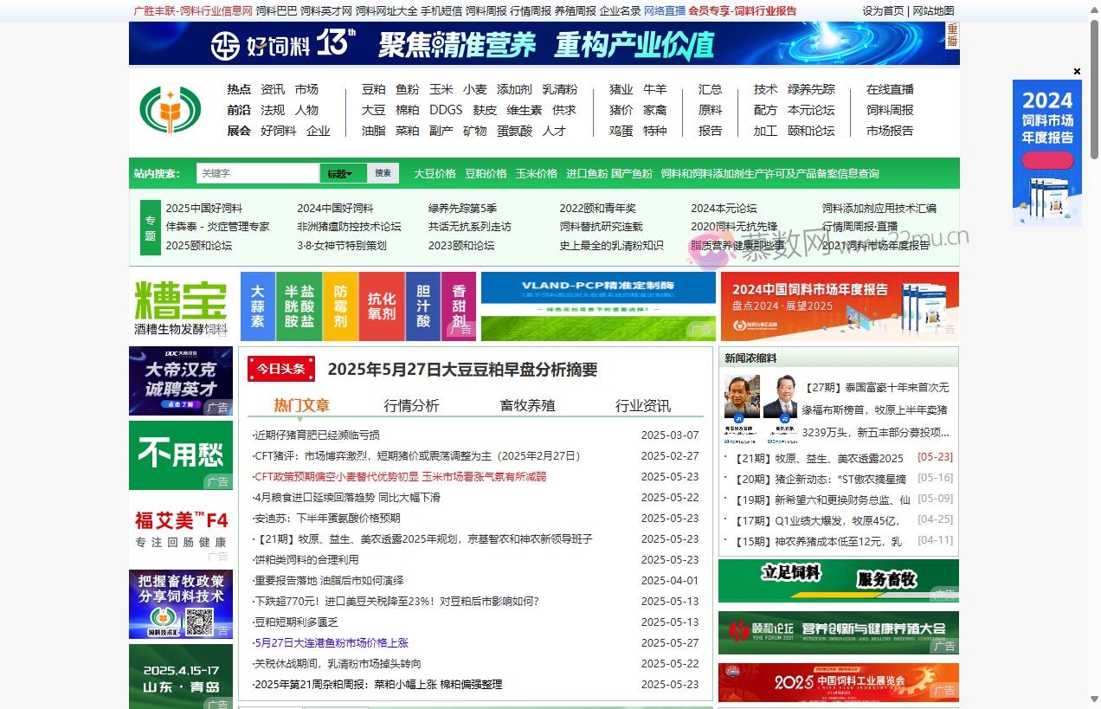1101x709 pixels.
Task: Close the floating 2024 report ad
Action: click(x=1077, y=71)
